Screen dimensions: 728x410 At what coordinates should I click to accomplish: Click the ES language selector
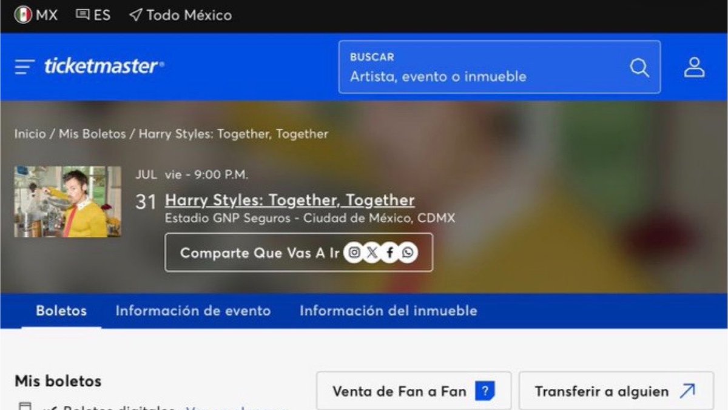(x=93, y=15)
